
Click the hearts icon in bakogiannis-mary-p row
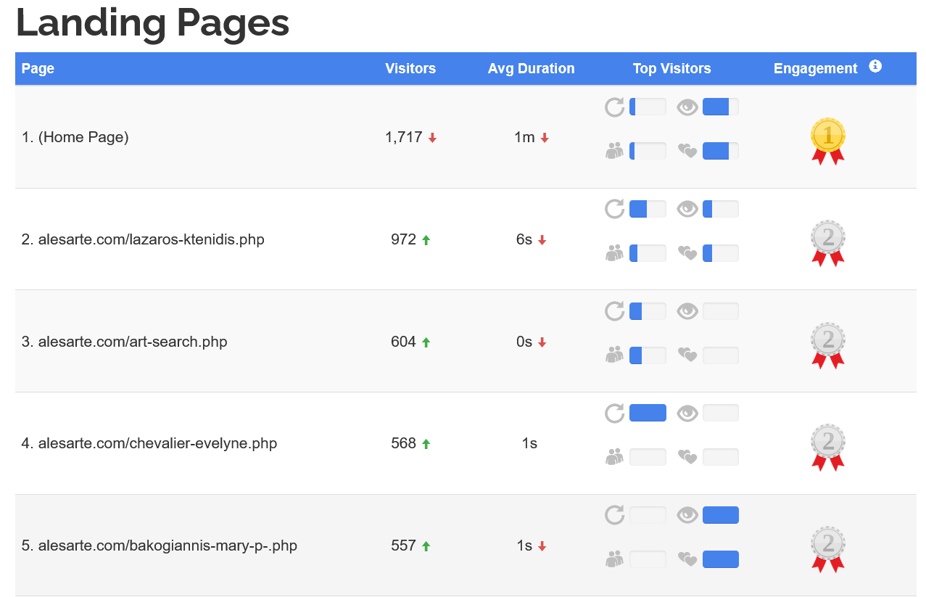pos(687,559)
